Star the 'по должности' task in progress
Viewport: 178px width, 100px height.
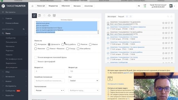[163, 23]
